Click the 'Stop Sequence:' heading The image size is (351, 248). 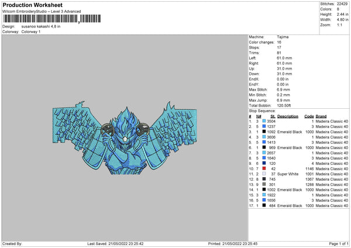262,111
